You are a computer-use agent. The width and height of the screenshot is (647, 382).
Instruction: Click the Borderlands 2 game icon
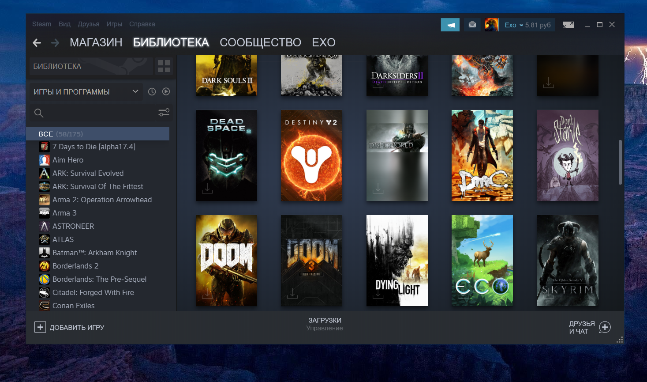[x=44, y=266]
